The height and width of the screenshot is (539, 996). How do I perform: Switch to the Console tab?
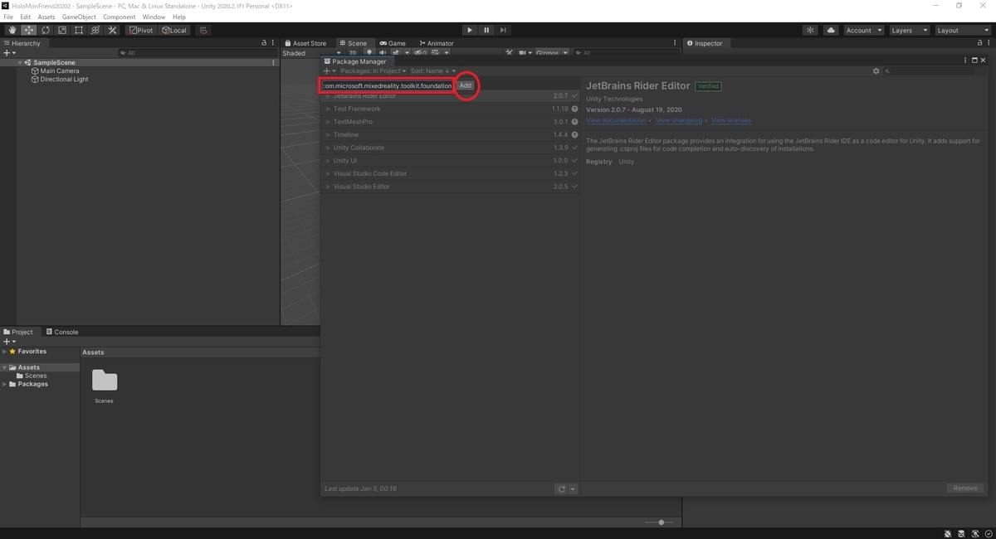point(62,332)
